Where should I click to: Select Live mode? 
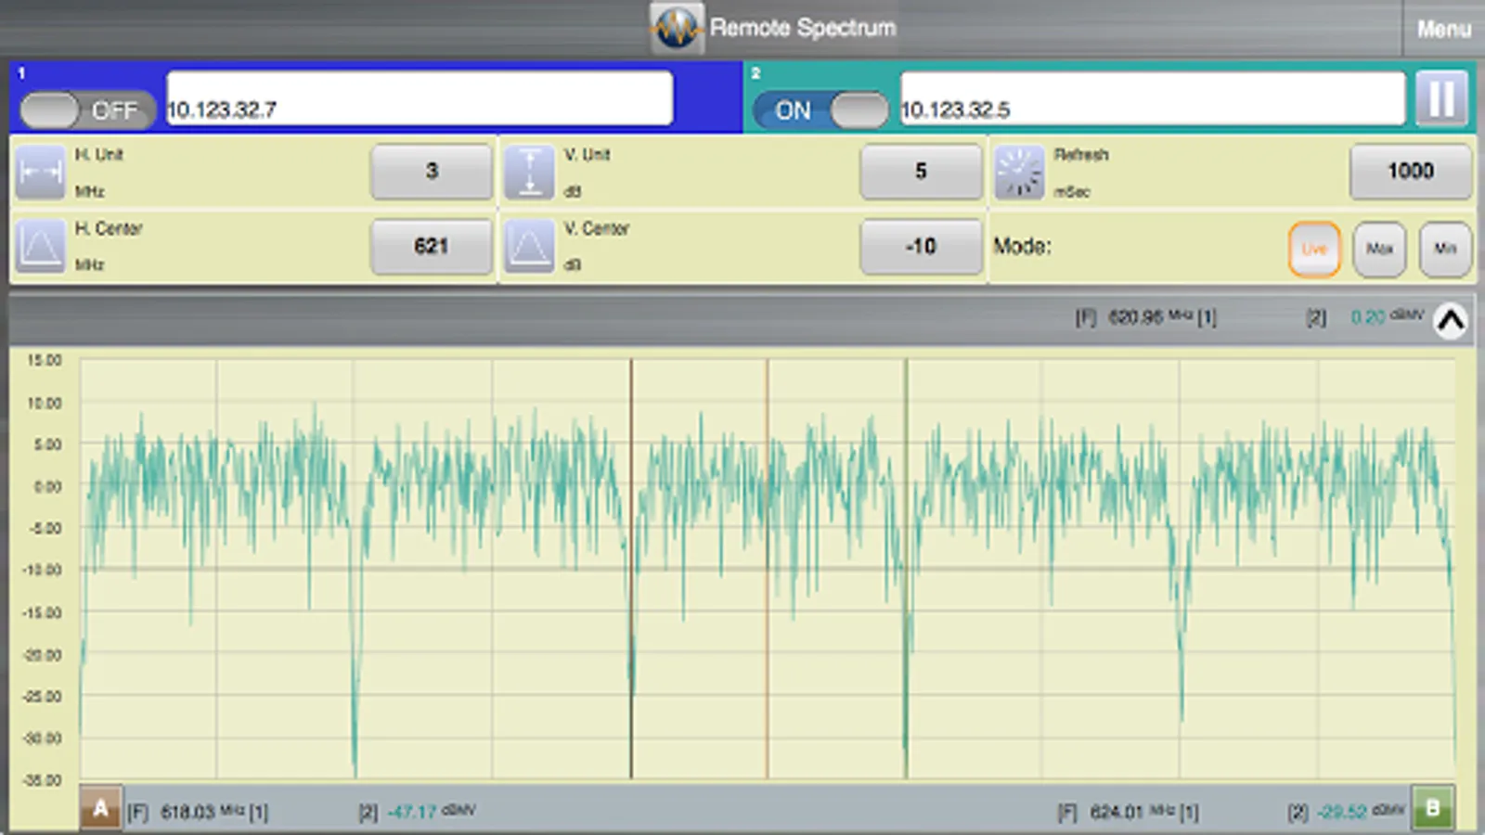tap(1313, 249)
